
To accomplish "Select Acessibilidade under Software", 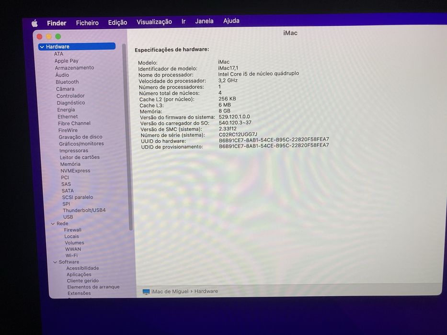I will 83,268.
